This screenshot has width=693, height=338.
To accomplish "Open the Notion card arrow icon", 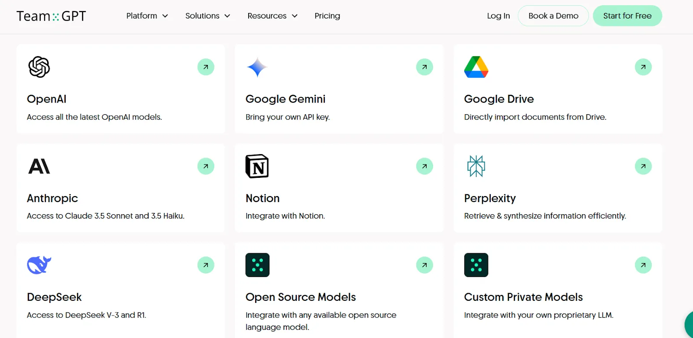I will 424,166.
